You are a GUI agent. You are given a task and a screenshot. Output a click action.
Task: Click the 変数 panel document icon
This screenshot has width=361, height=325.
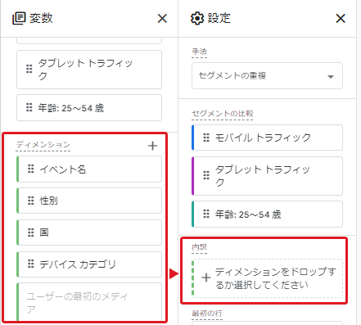[x=19, y=19]
